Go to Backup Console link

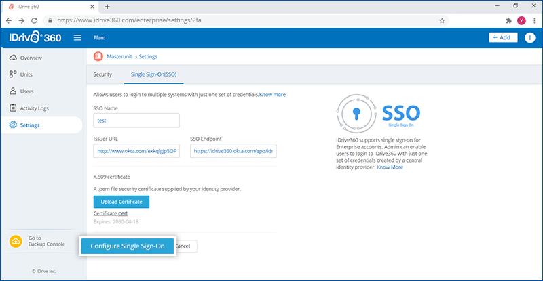(x=47, y=241)
